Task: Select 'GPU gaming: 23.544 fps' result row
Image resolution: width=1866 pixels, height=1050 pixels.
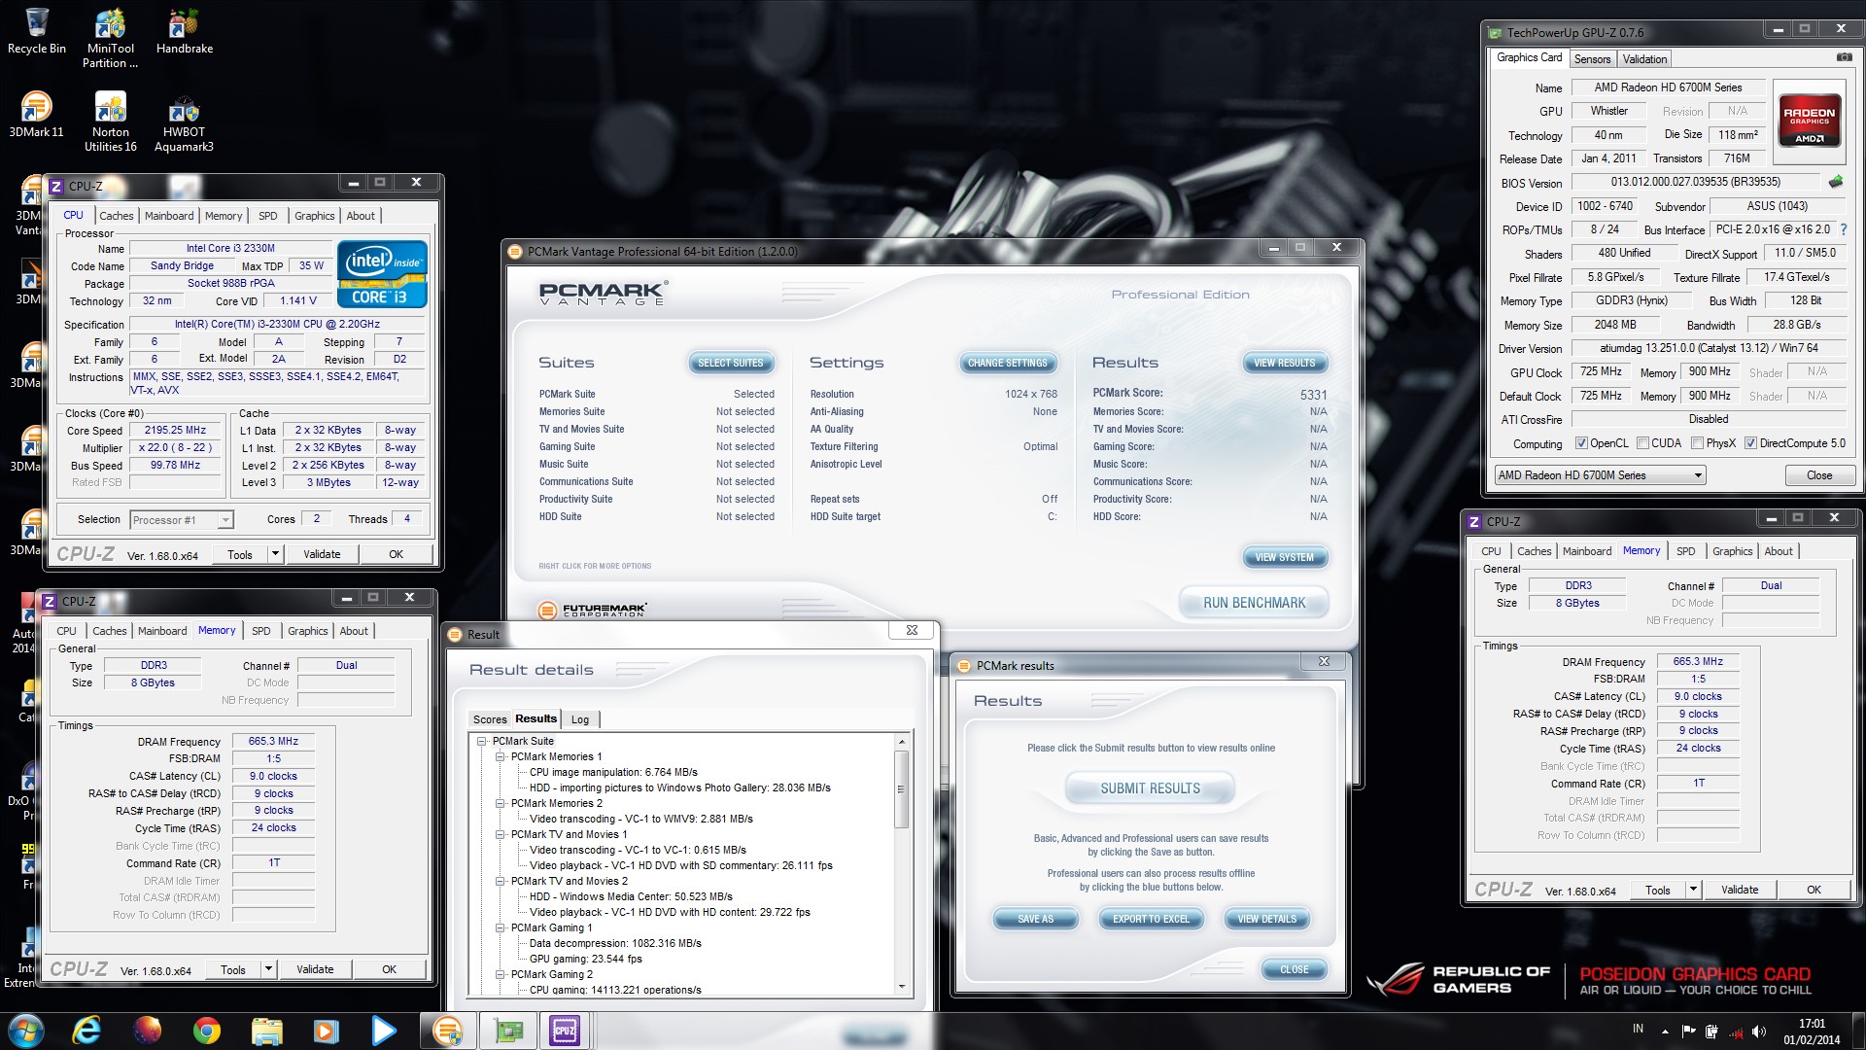Action: click(586, 959)
